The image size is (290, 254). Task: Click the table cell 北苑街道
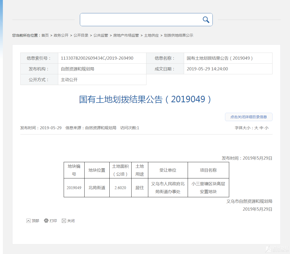click(97, 188)
